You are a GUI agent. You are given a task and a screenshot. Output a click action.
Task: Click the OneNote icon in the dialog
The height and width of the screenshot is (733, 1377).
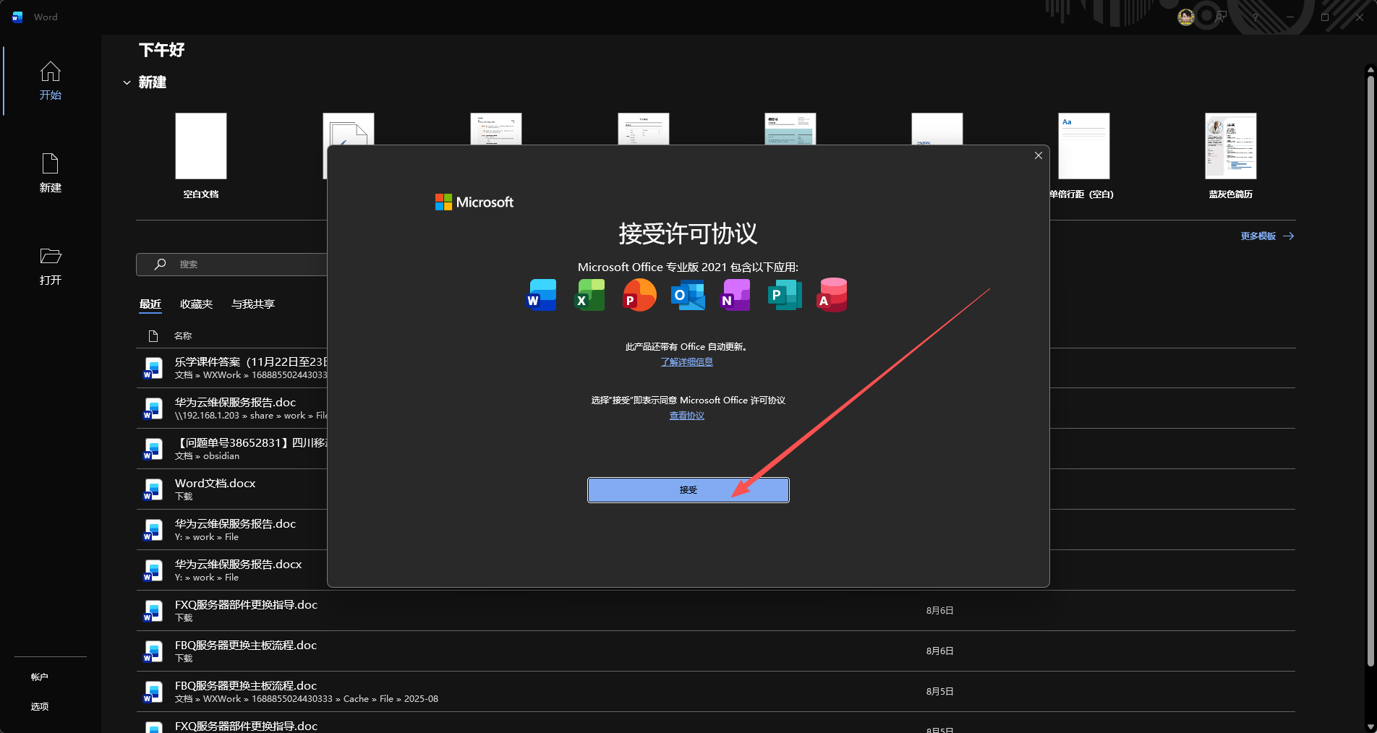[x=735, y=295]
